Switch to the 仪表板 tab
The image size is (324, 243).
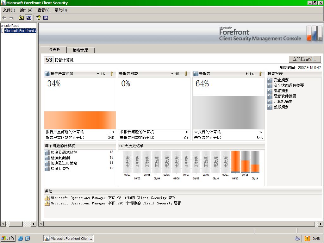click(53, 50)
